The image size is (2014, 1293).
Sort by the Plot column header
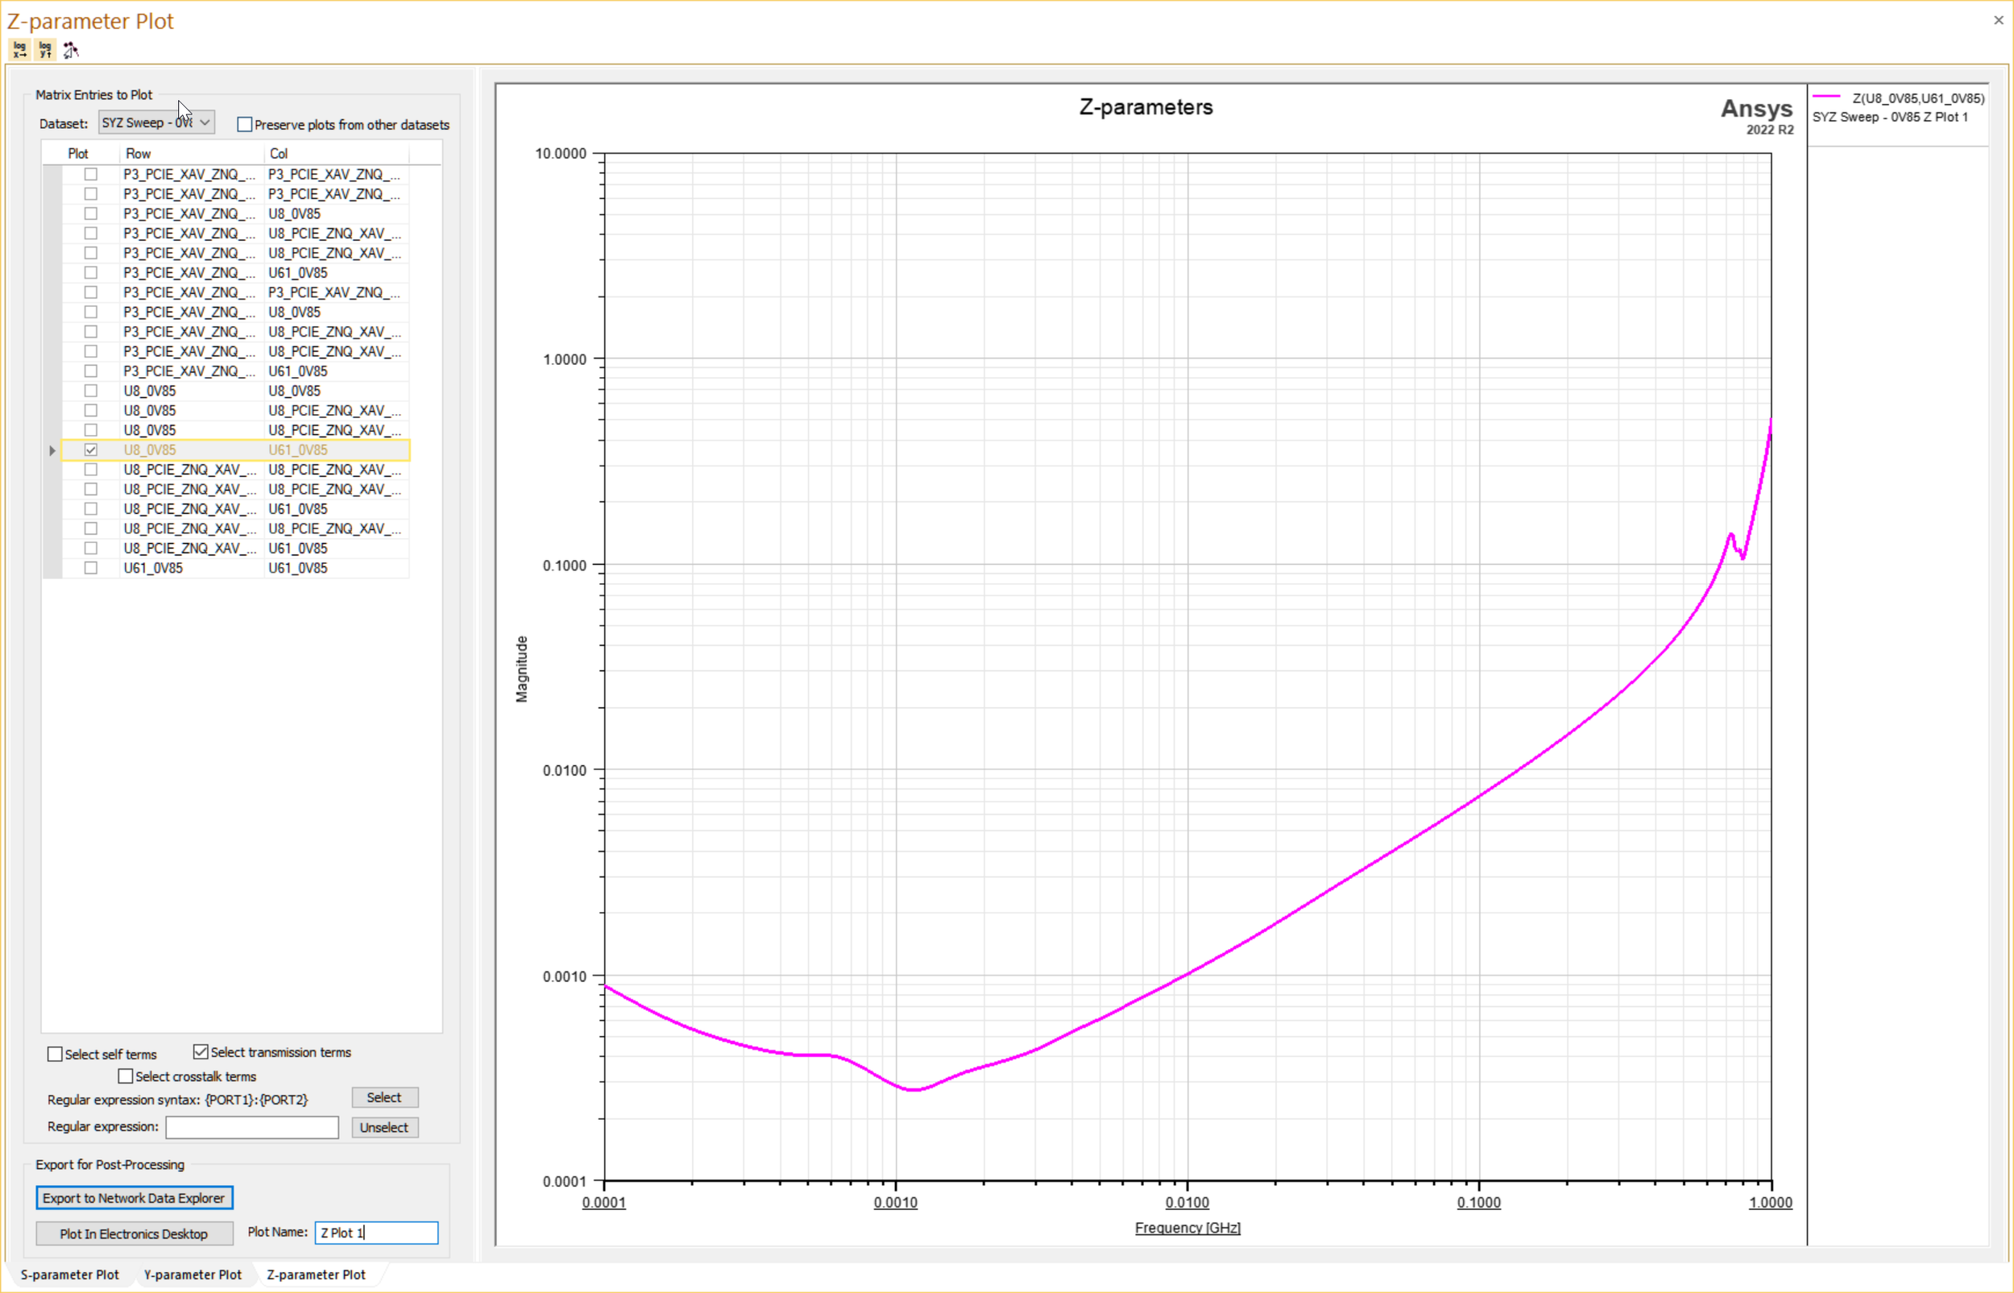click(78, 154)
